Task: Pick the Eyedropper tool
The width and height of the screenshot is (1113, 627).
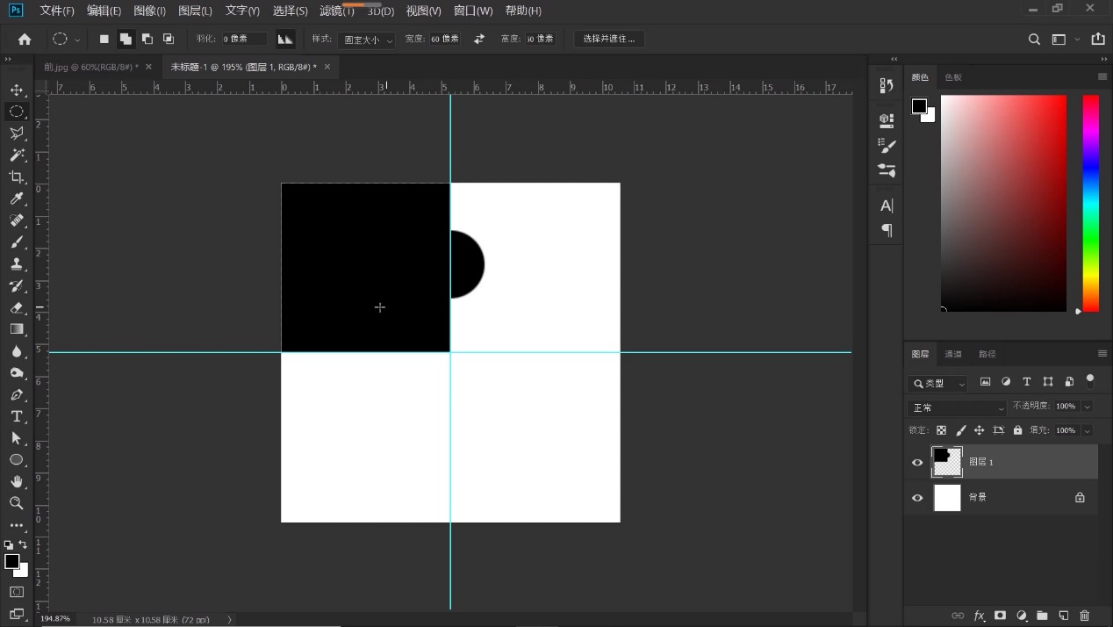Action: (17, 198)
